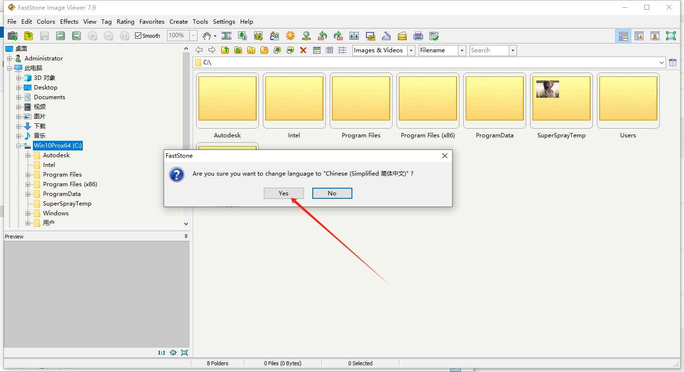The image size is (684, 372).
Task: Expand the Program Files (x86) tree node
Action: coord(28,184)
